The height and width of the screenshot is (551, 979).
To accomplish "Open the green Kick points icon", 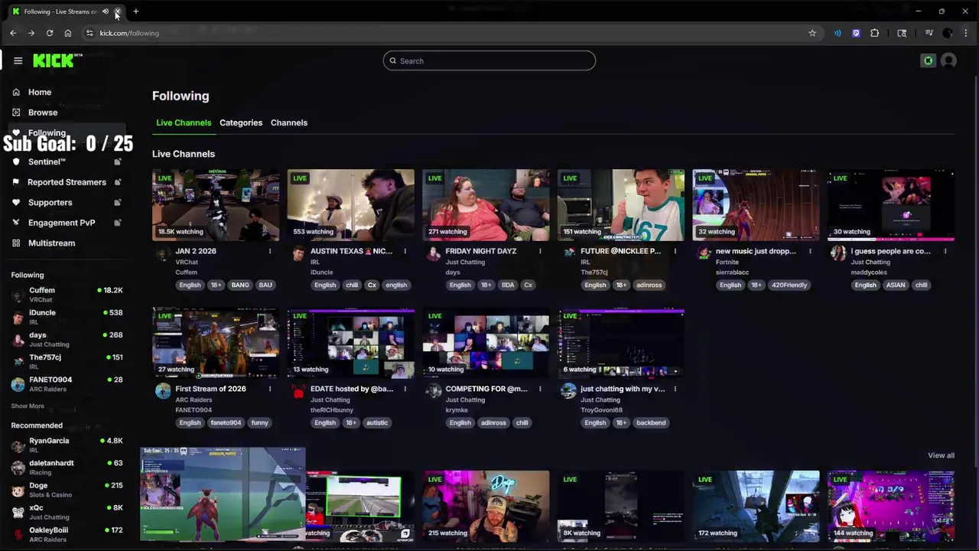I will tap(928, 61).
